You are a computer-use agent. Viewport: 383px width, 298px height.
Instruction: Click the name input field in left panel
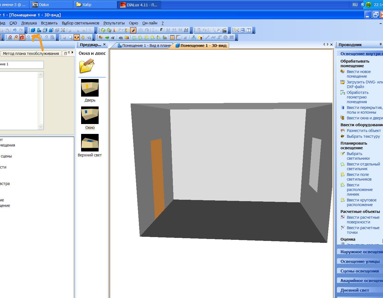(x=22, y=64)
